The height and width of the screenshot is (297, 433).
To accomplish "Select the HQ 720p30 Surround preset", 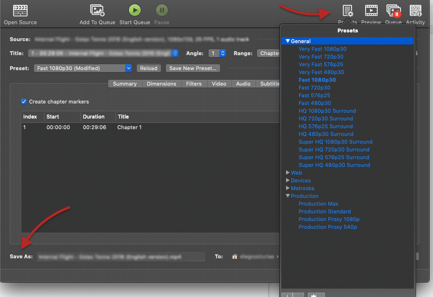I will click(x=325, y=119).
